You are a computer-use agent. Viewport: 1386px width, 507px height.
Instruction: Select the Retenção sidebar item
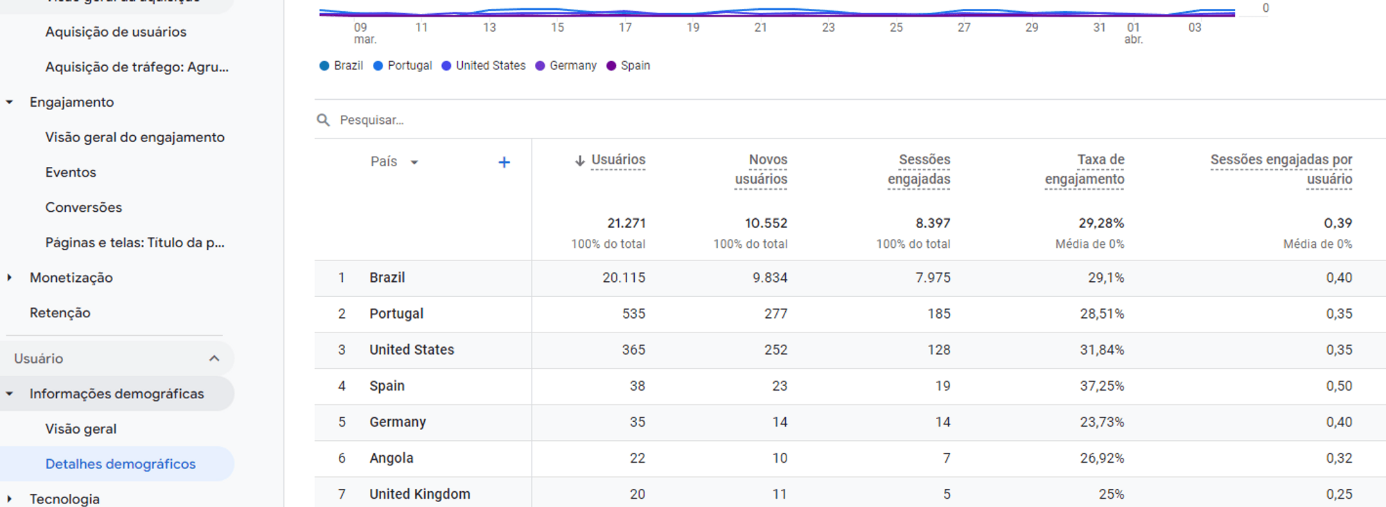(60, 313)
